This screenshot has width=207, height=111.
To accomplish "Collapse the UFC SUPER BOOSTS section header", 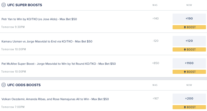I will pyautogui.click(x=103, y=5).
